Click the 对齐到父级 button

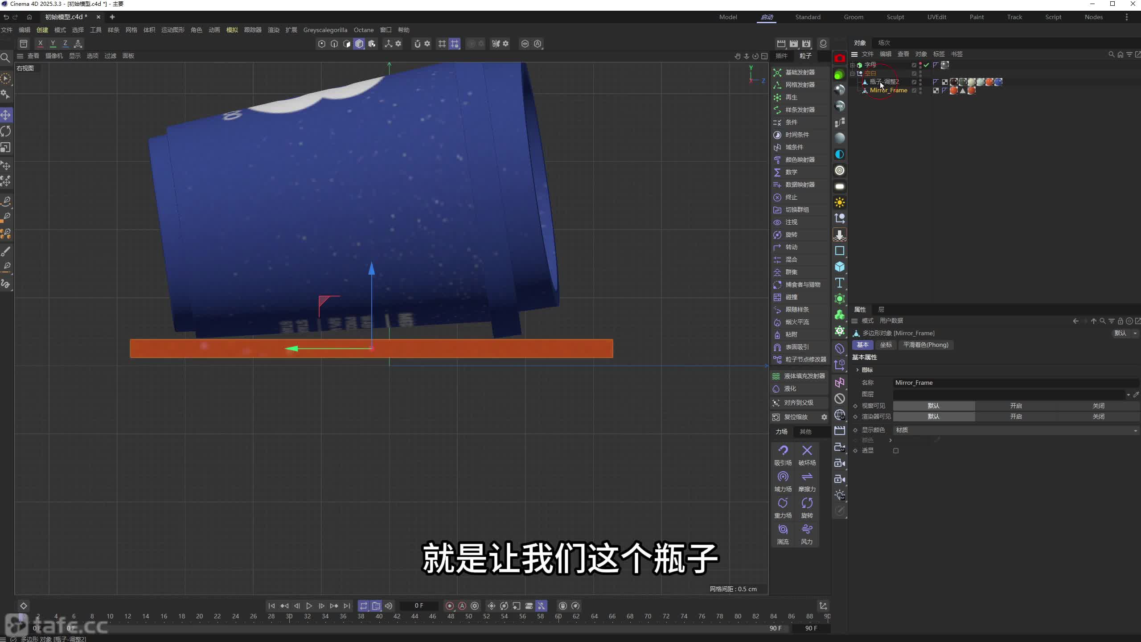(x=798, y=403)
